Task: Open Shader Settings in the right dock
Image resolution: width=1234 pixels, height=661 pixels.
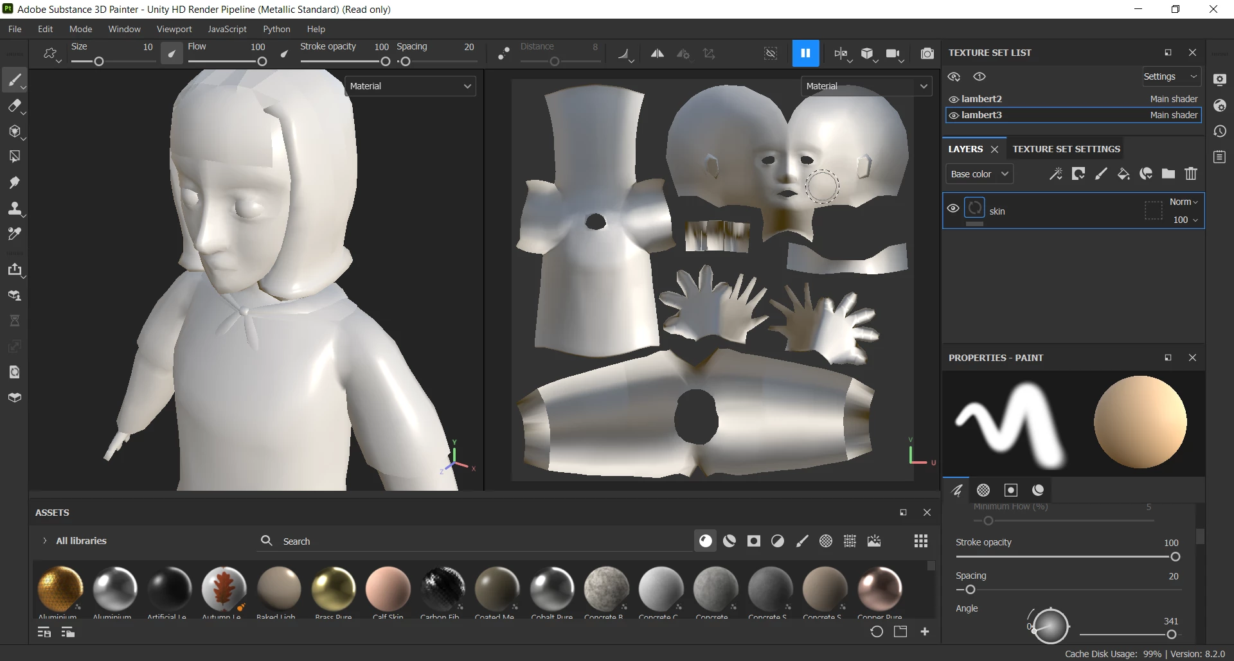Action: (x=1219, y=105)
